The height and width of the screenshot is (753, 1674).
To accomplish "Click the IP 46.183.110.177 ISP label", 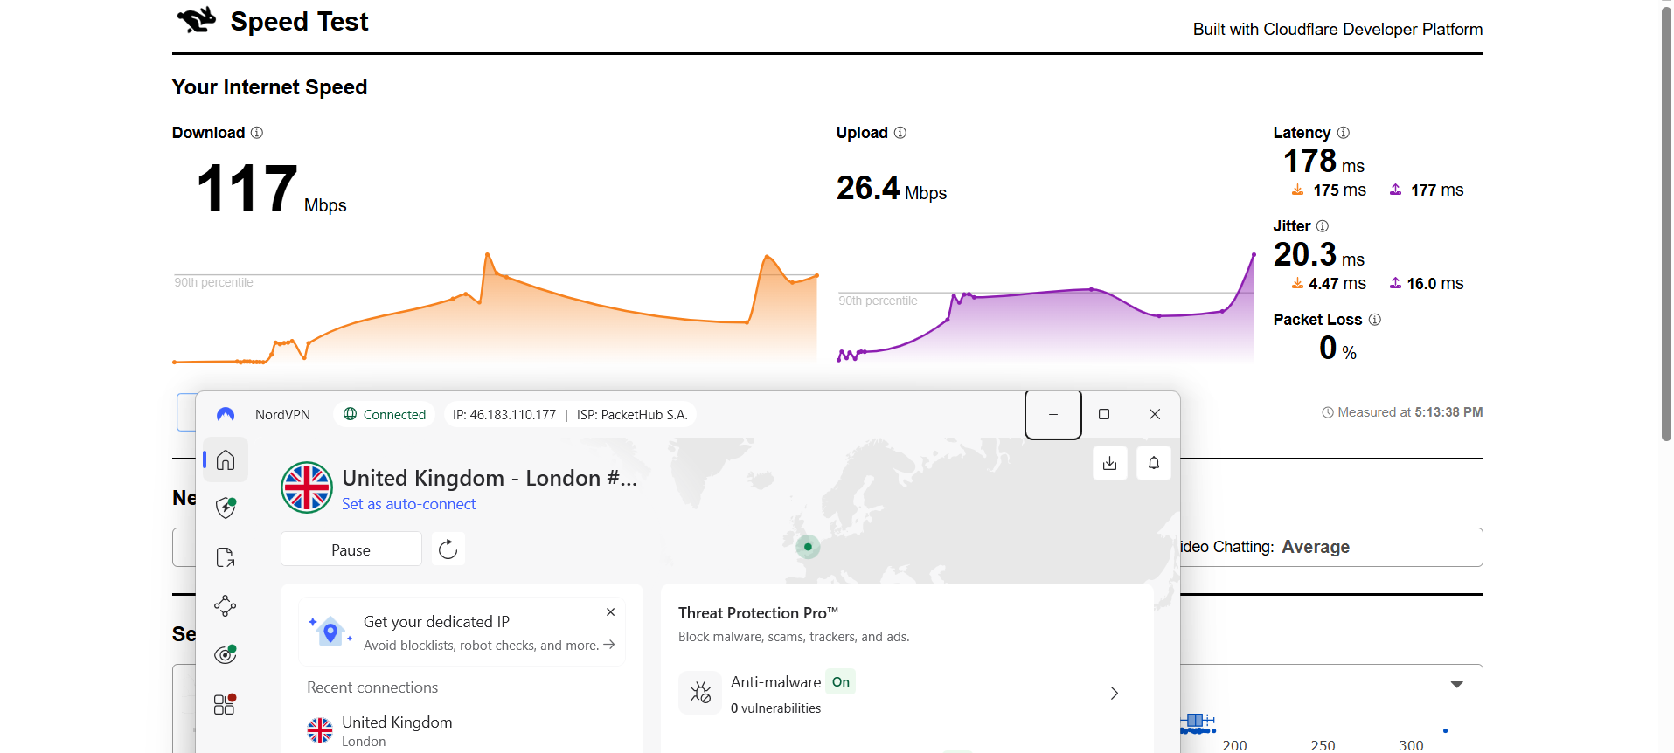I will [x=570, y=414].
